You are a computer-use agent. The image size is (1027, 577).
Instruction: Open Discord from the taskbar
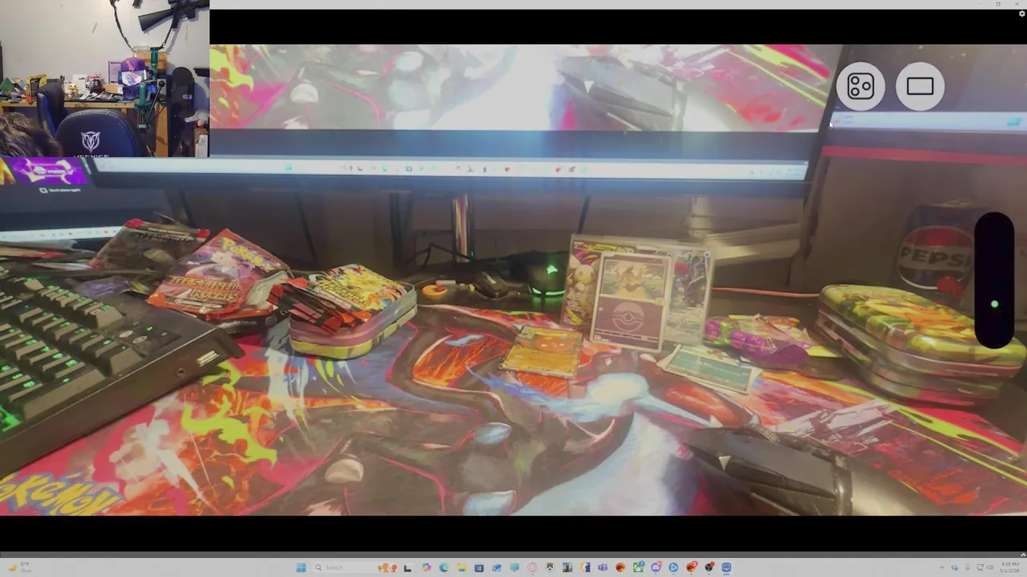pyautogui.click(x=656, y=567)
